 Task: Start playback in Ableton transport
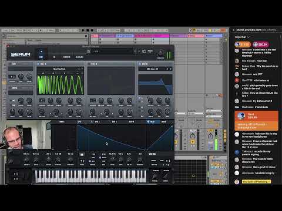(x=83, y=30)
